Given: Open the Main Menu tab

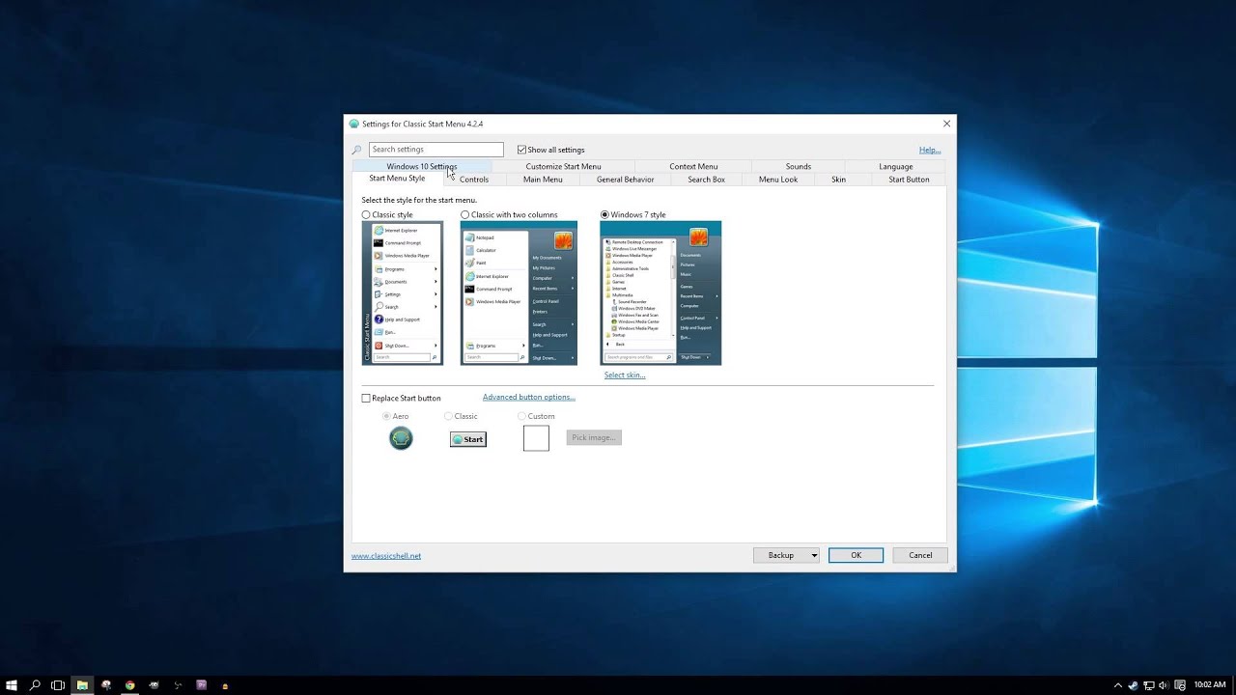Looking at the screenshot, I should tap(543, 180).
